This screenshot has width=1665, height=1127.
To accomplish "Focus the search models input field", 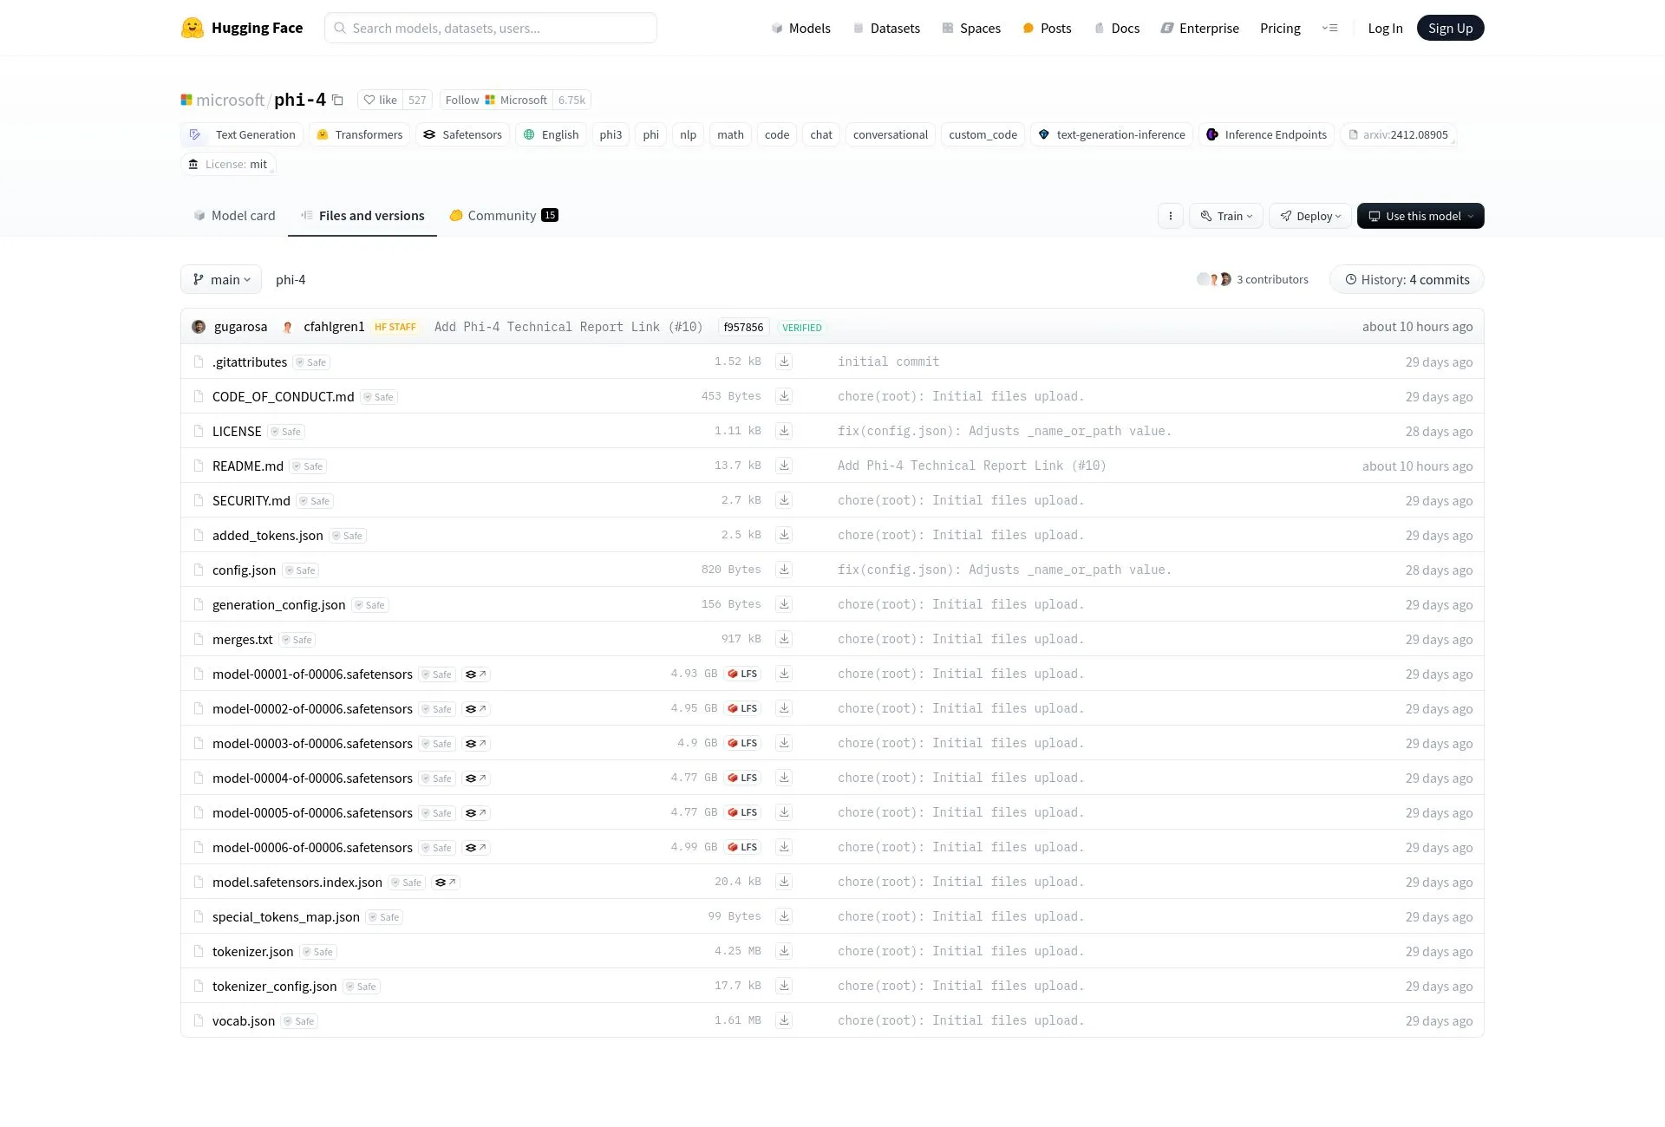I will coord(491,28).
